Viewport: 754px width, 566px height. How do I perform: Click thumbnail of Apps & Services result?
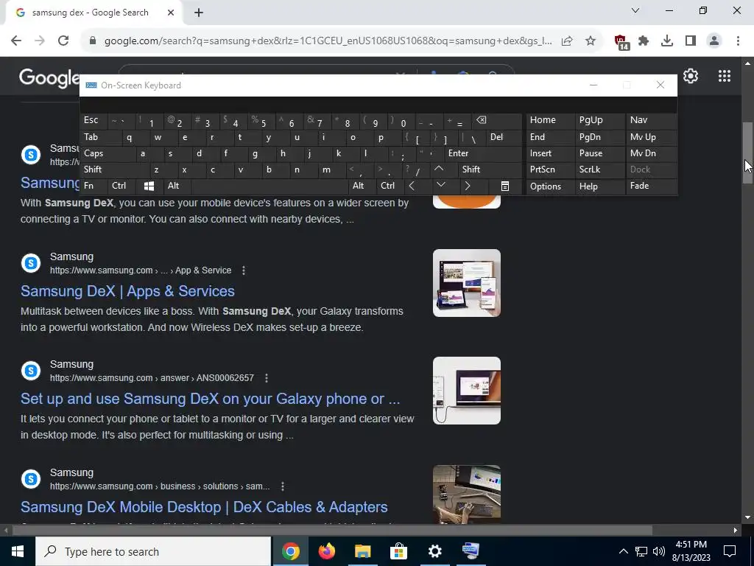pyautogui.click(x=466, y=283)
